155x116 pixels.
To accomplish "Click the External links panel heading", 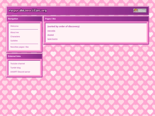I will pos(14,56).
